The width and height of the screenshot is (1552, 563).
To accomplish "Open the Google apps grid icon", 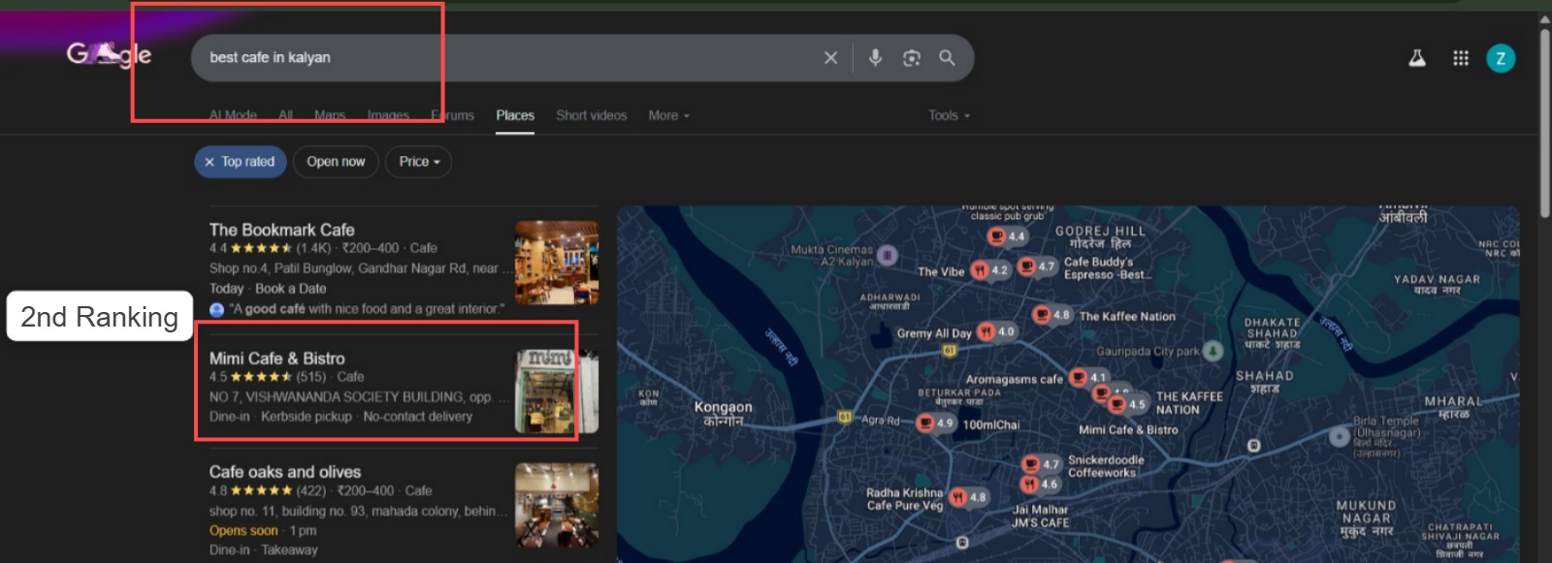I will [x=1460, y=58].
